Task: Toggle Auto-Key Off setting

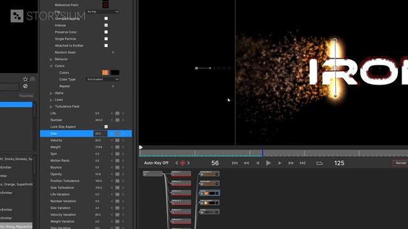Action: tap(156, 163)
